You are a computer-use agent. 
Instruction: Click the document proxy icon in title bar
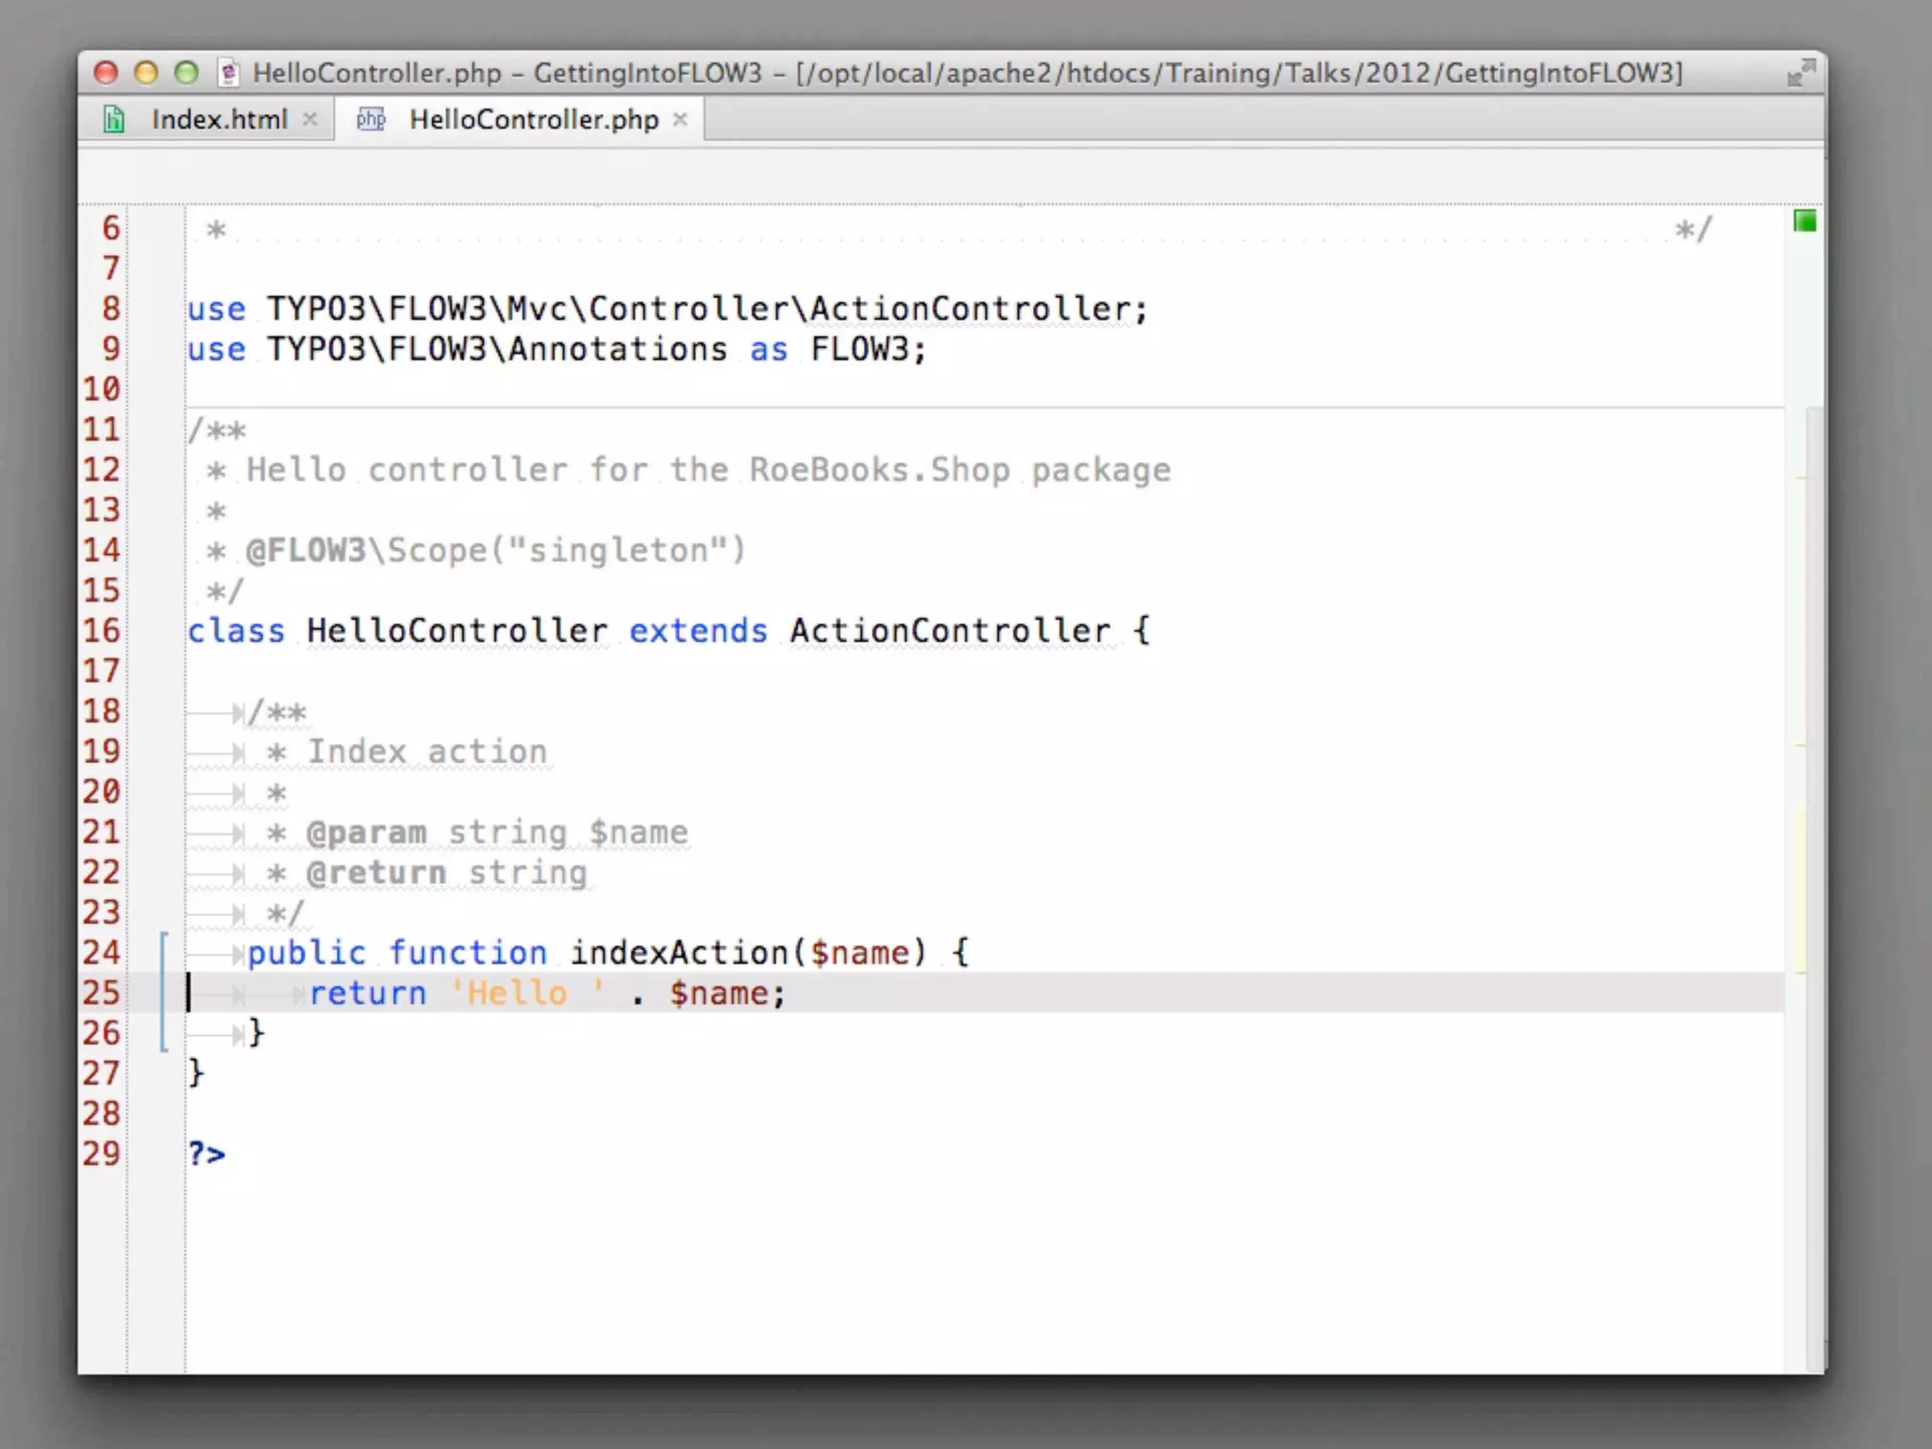pos(228,73)
